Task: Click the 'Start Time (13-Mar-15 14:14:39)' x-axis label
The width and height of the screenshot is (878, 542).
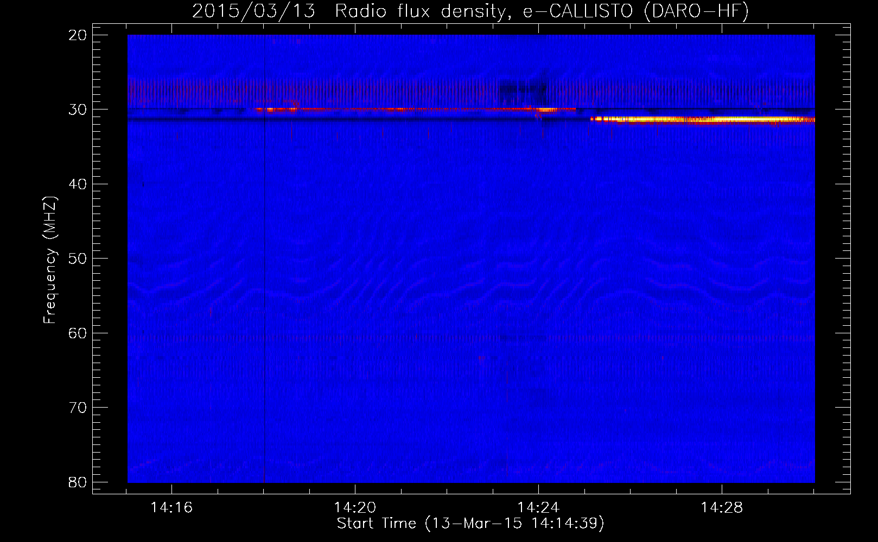Action: 470,524
